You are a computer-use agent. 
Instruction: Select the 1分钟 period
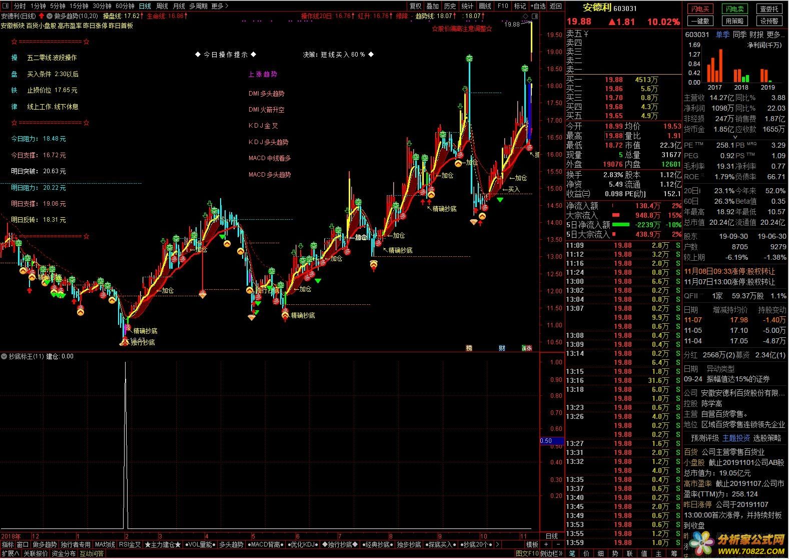[x=38, y=6]
